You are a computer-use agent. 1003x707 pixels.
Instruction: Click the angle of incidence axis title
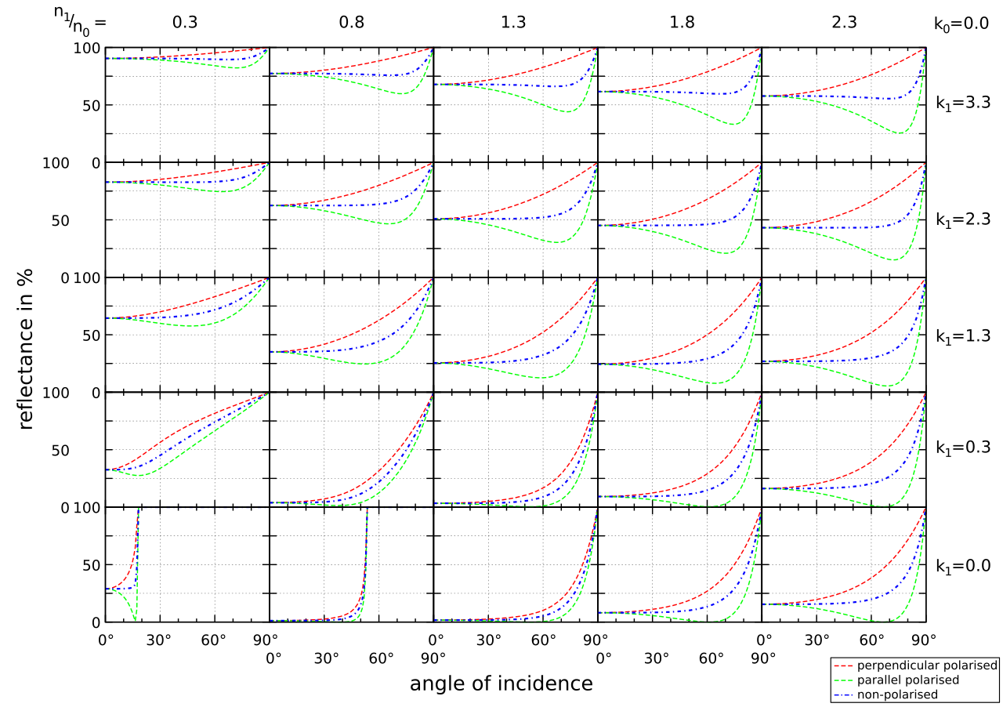[501, 684]
